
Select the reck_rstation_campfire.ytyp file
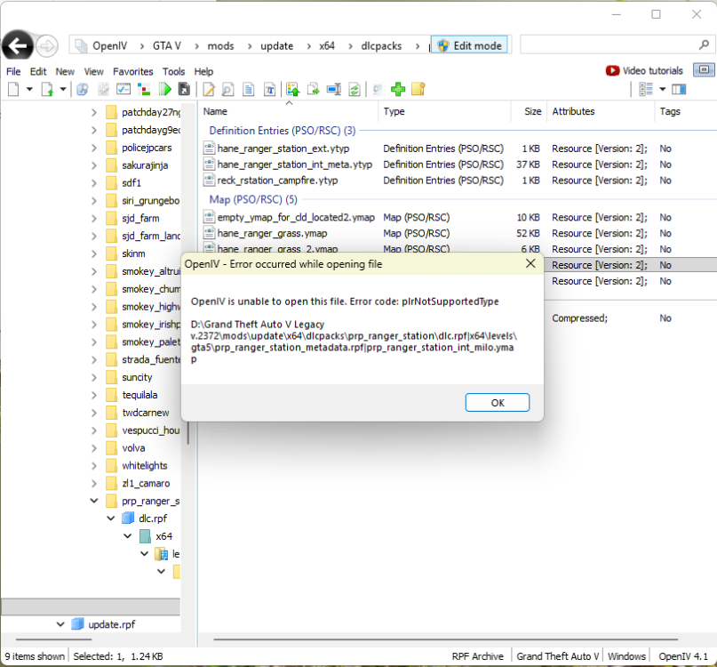(x=277, y=181)
